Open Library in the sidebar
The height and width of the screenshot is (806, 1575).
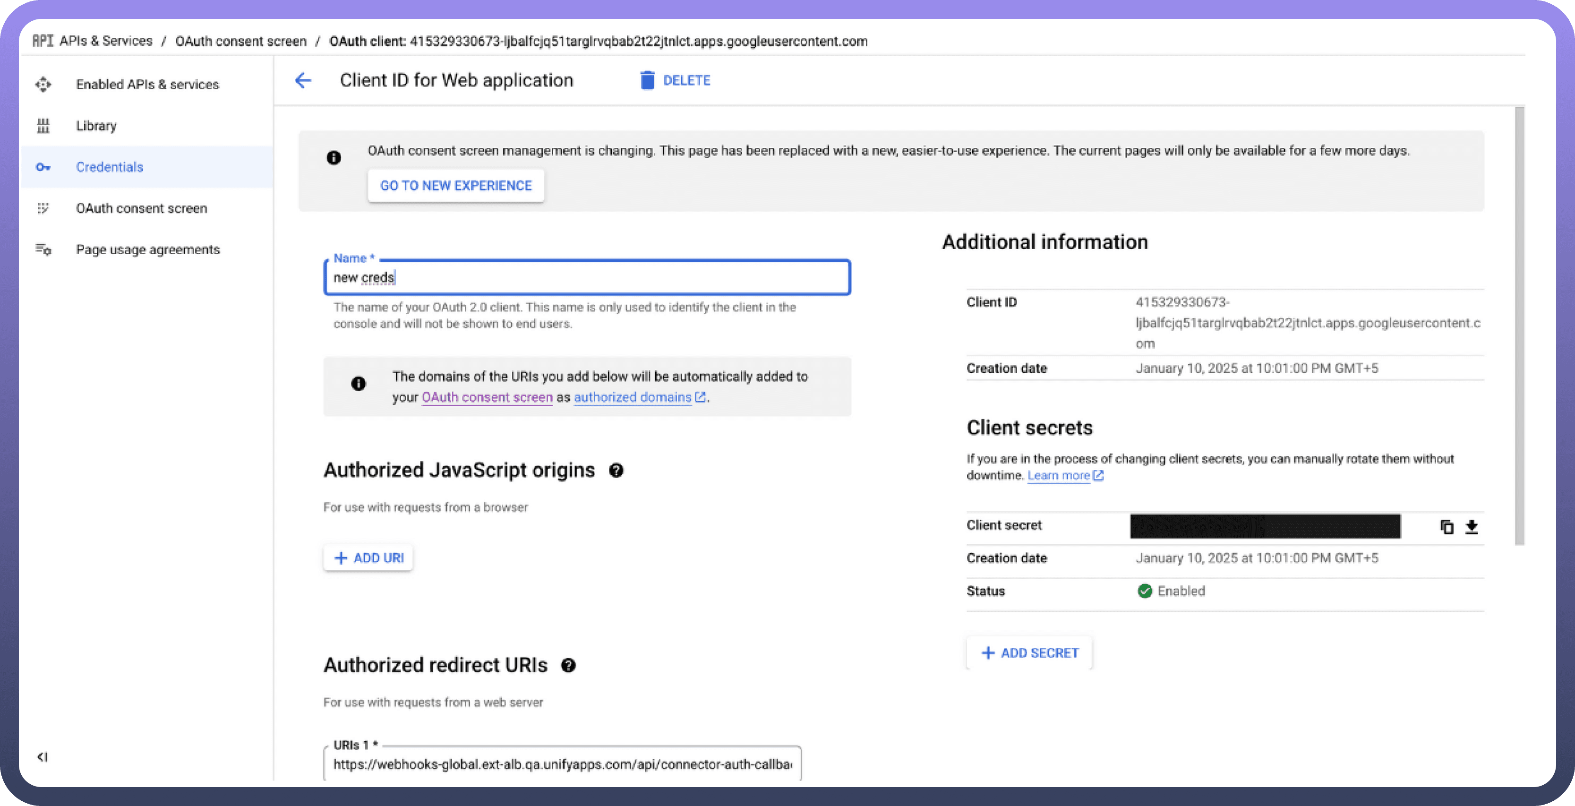pos(96,126)
